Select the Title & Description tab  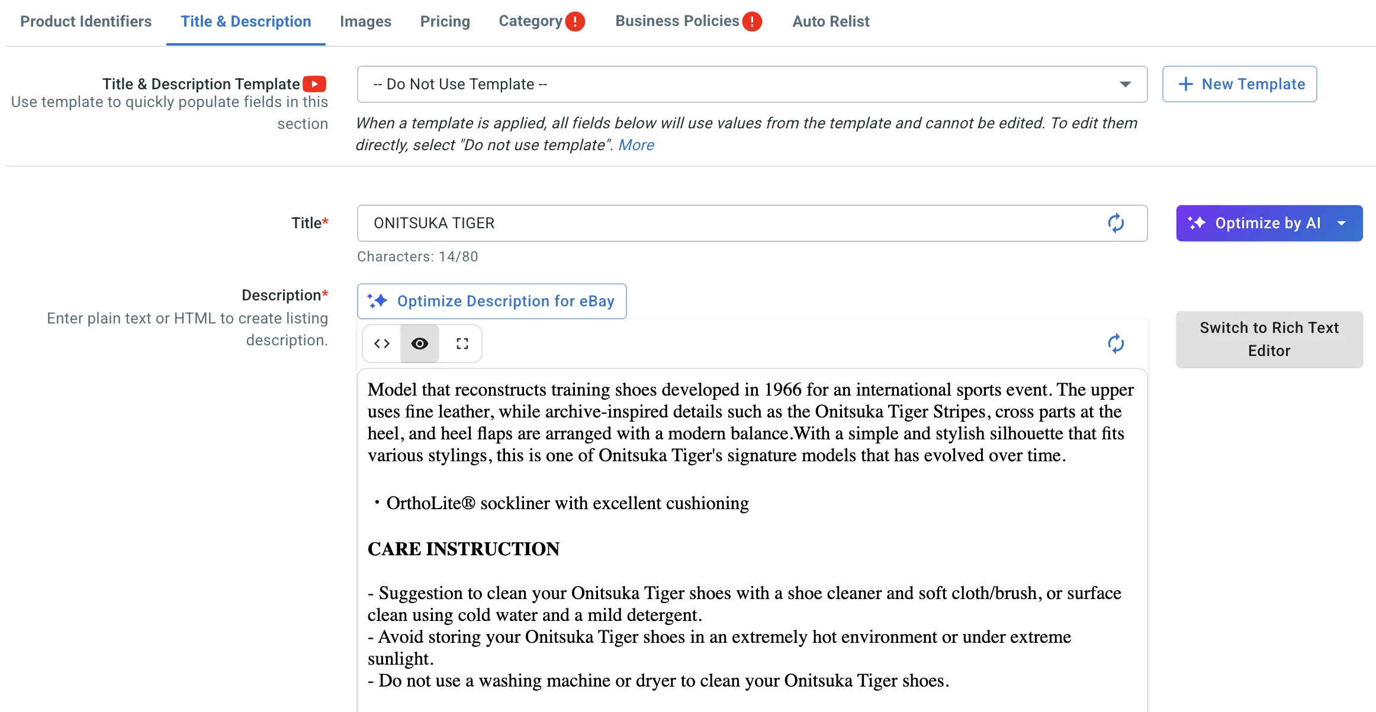pos(246,21)
